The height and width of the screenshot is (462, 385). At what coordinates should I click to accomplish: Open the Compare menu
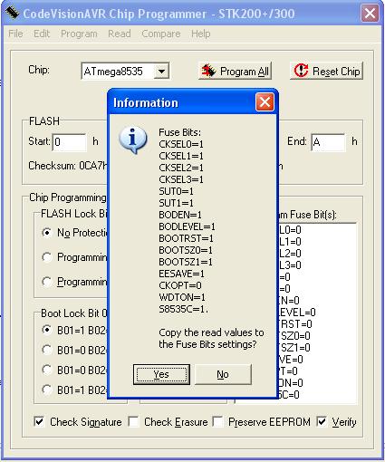tap(161, 34)
